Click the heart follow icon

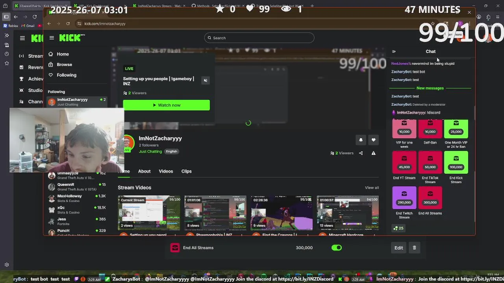tap(373, 140)
